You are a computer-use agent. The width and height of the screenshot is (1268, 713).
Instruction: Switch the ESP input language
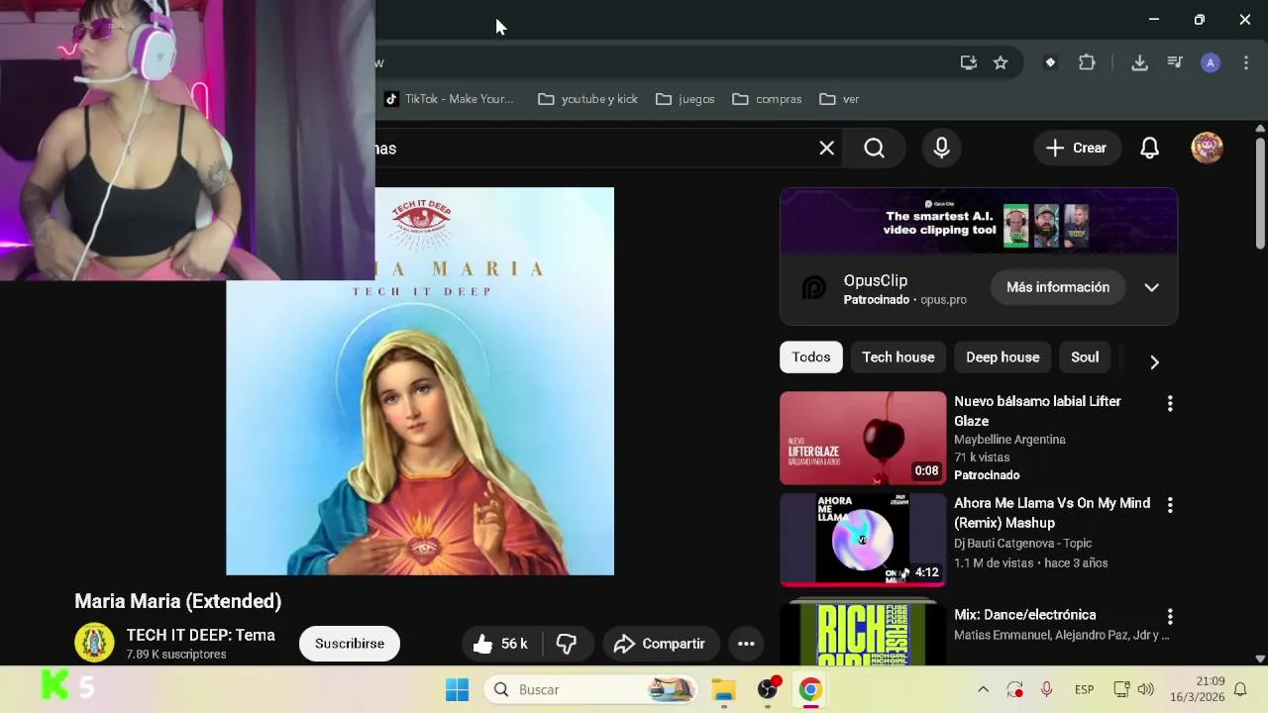(x=1084, y=689)
